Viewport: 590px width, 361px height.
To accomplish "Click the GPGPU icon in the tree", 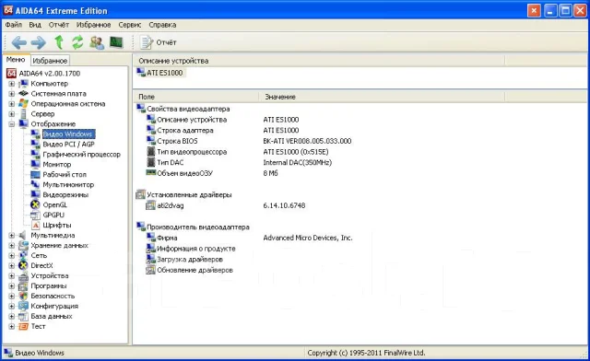I will pos(35,215).
